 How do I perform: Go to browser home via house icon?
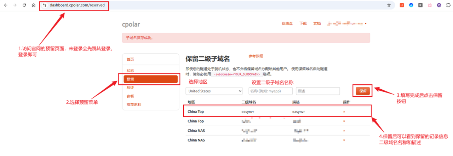(x=33, y=5)
